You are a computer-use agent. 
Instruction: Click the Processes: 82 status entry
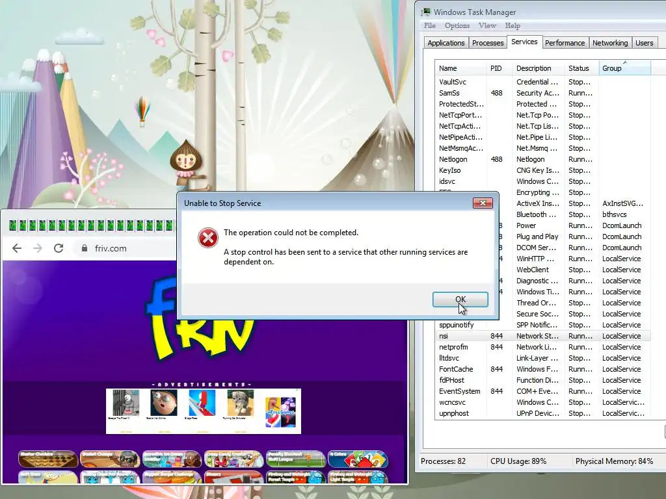[443, 461]
